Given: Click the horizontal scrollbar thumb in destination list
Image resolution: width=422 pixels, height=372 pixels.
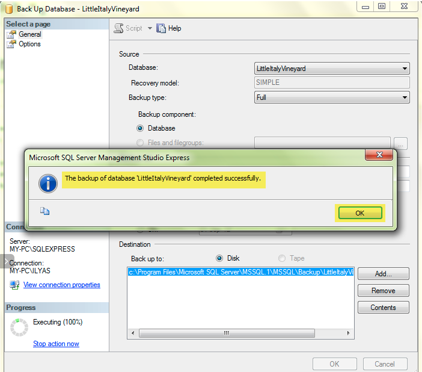Looking at the screenshot, I should [227, 333].
